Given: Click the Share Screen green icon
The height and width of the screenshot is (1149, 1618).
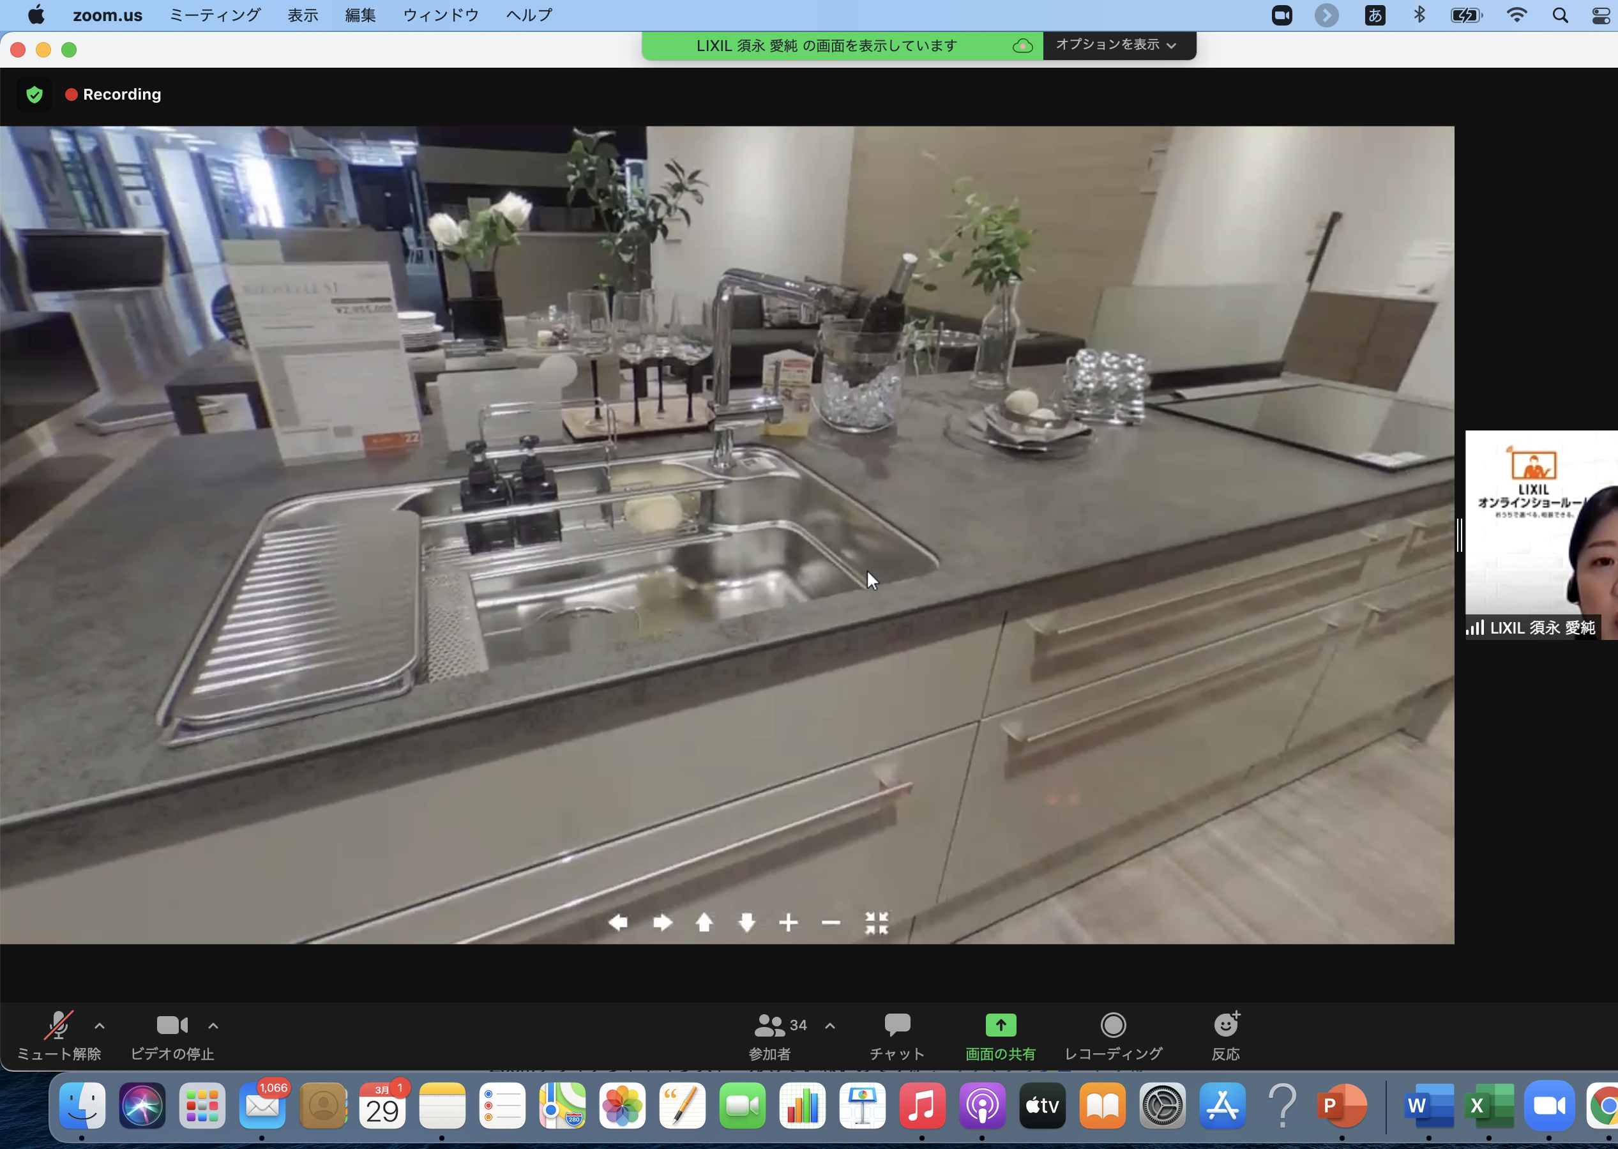Looking at the screenshot, I should tap(1000, 1025).
